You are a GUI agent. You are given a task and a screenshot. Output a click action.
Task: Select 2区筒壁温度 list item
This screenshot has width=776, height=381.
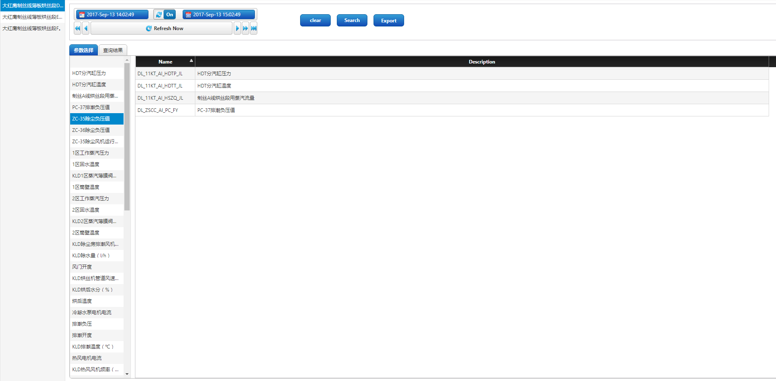(97, 233)
